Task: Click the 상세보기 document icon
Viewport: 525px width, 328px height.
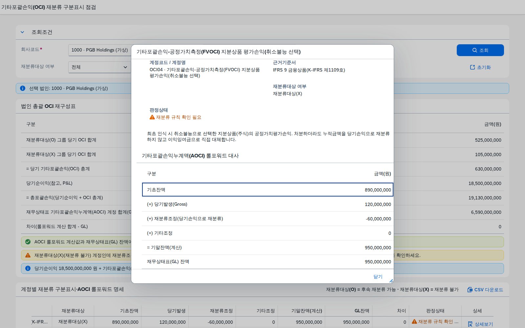Action: [x=470, y=324]
